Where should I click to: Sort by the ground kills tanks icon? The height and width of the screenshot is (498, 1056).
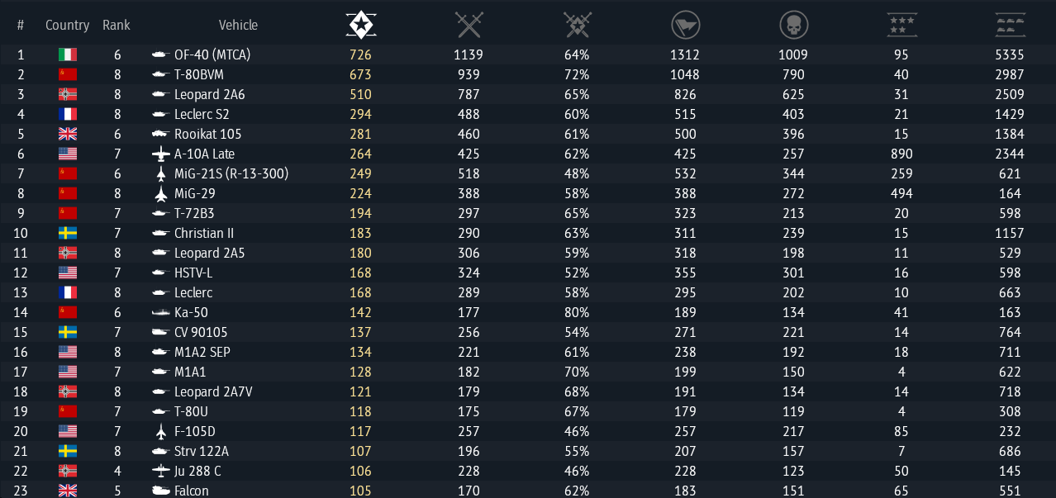tap(1010, 26)
